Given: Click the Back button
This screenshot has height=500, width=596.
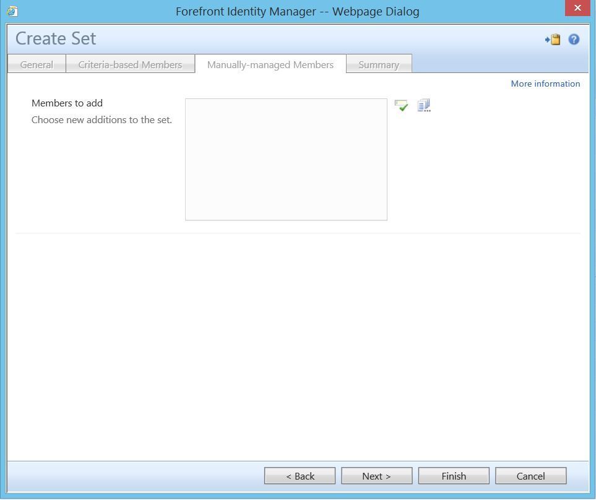Looking at the screenshot, I should [x=300, y=476].
